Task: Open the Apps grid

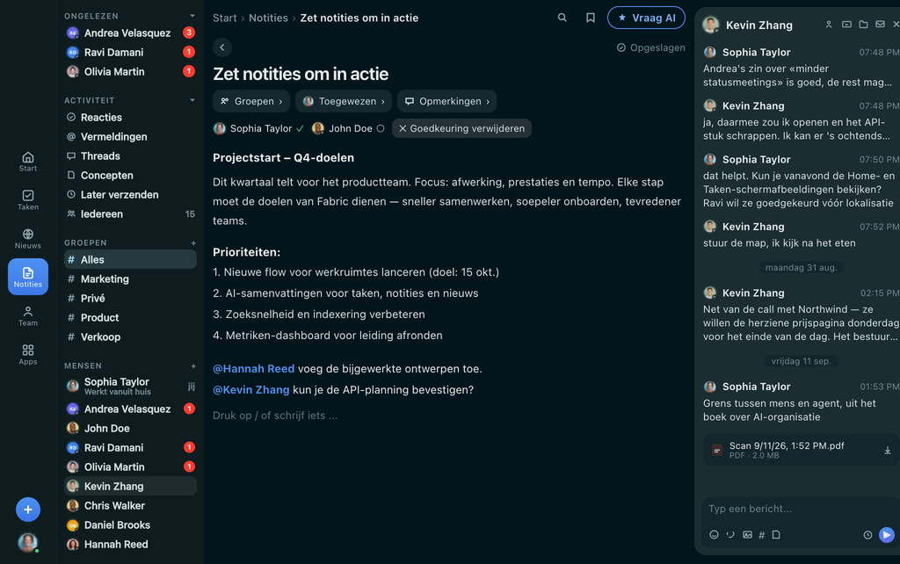Action: [27, 355]
